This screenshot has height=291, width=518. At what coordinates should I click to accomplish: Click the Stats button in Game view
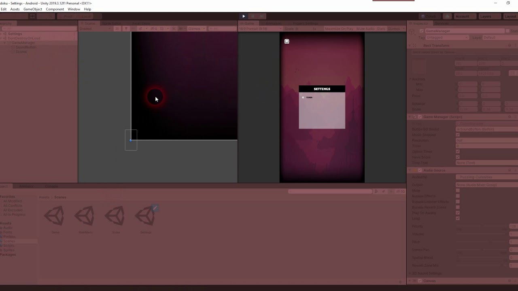[381, 29]
